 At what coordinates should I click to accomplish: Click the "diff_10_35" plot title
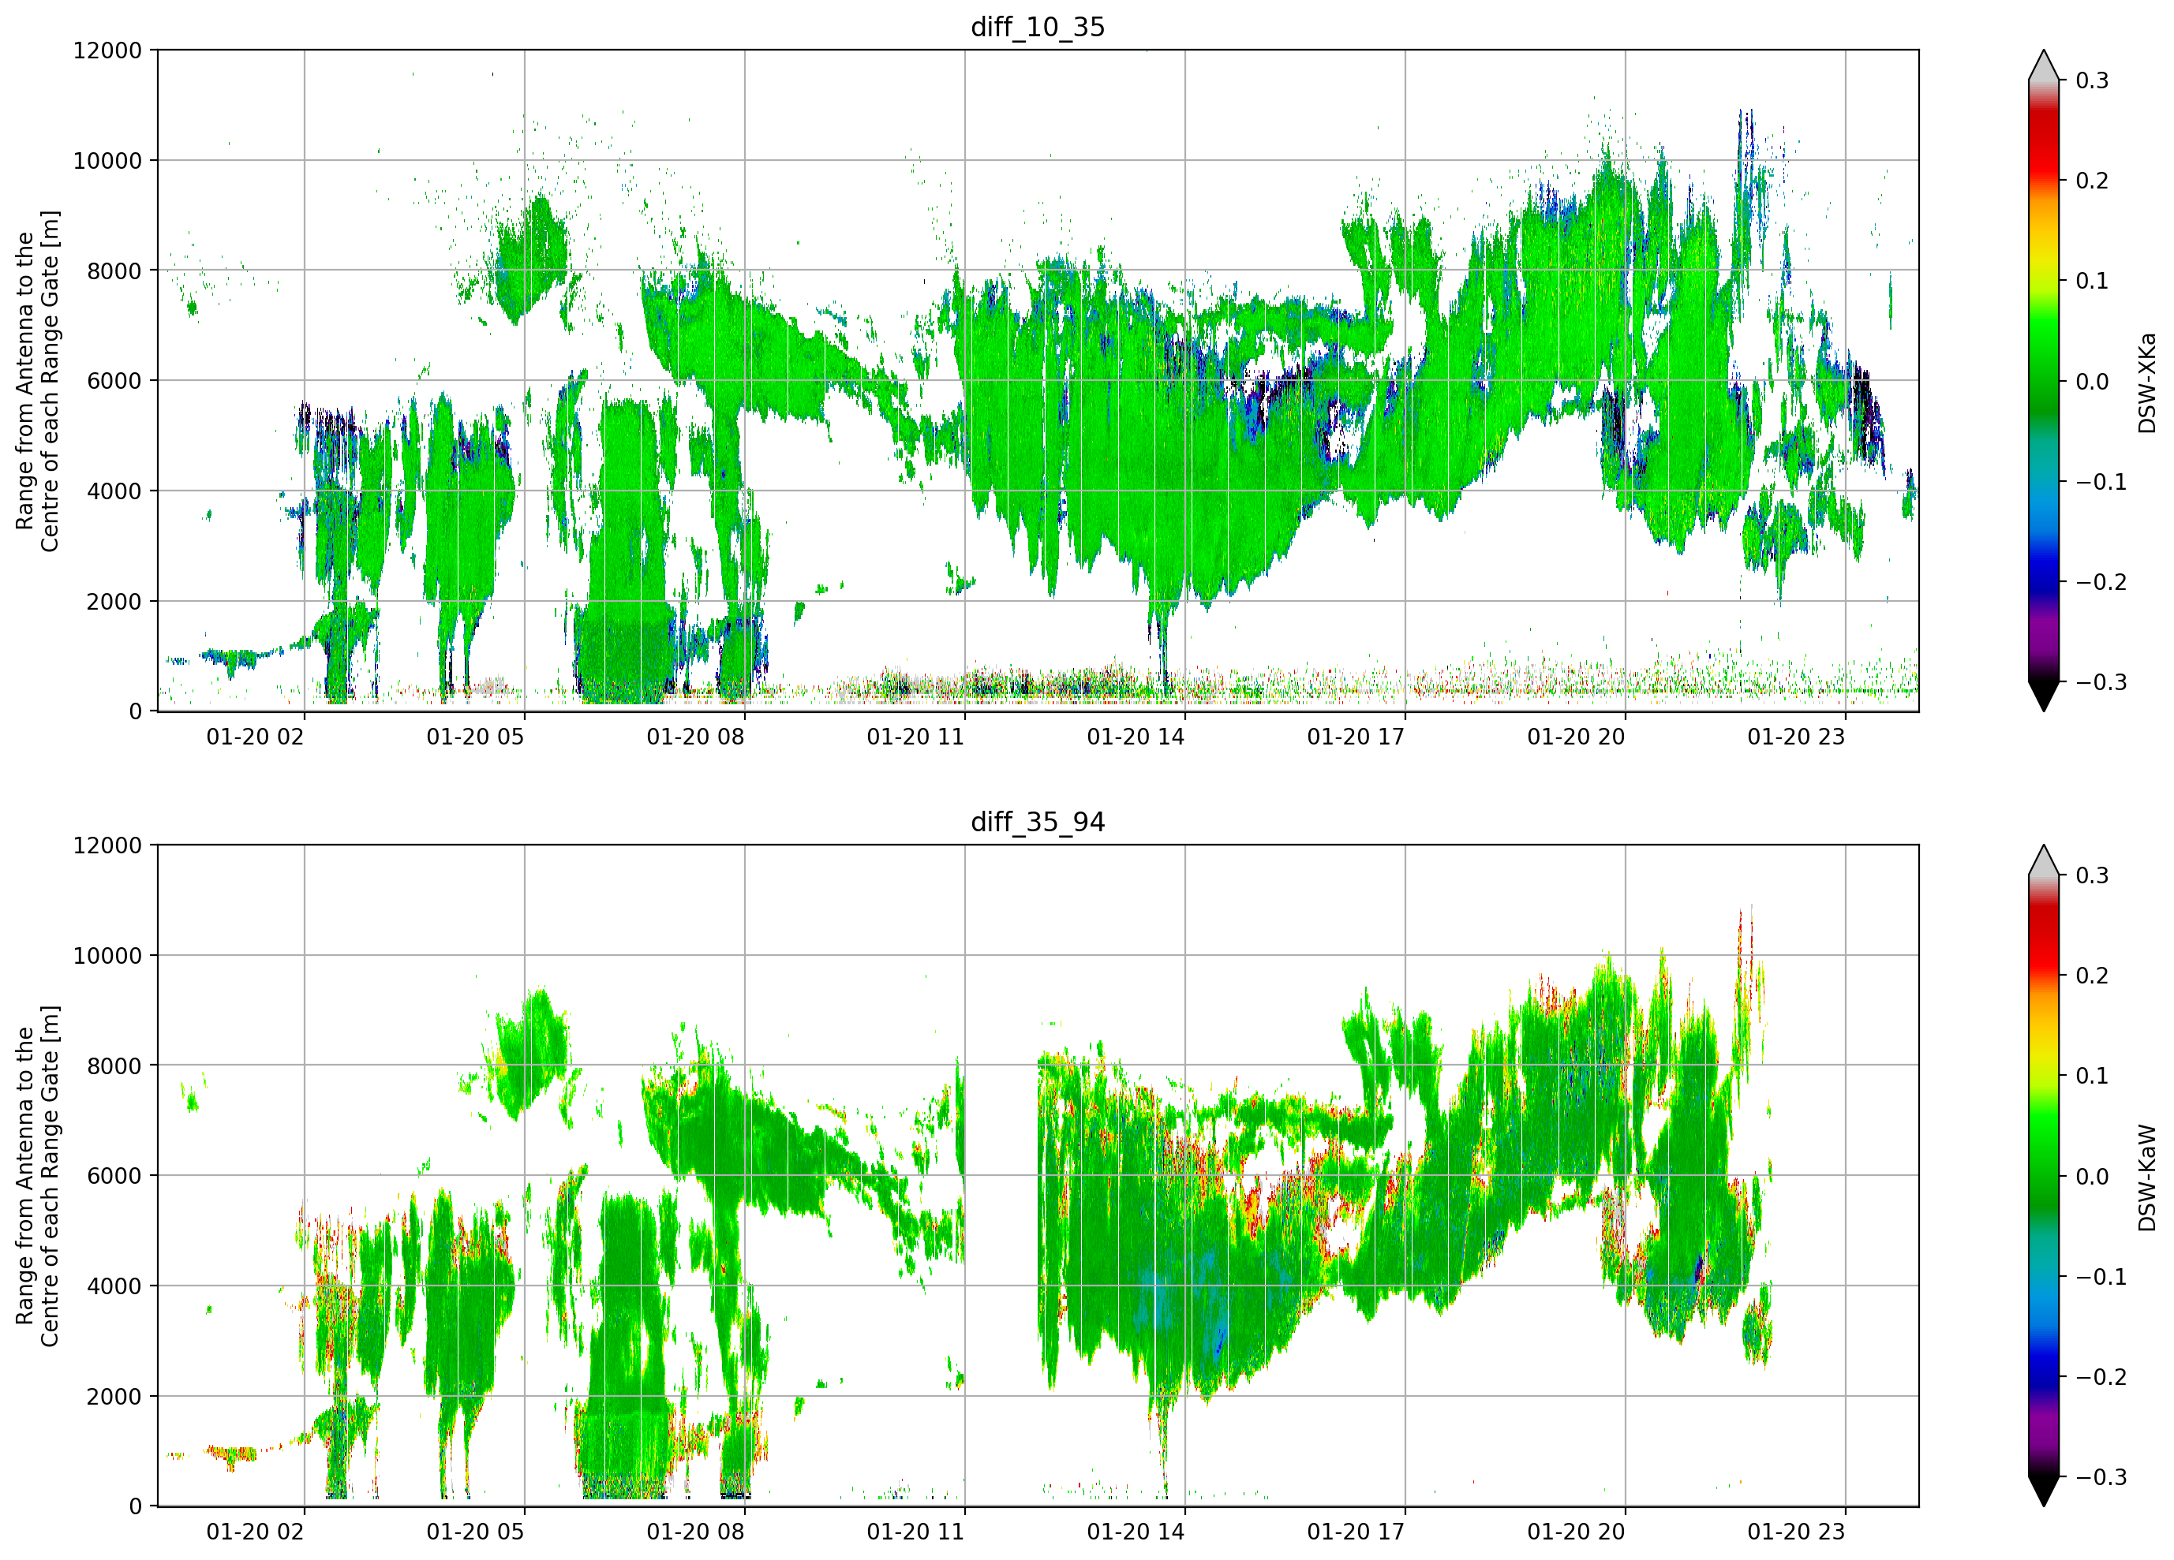pos(1037,27)
